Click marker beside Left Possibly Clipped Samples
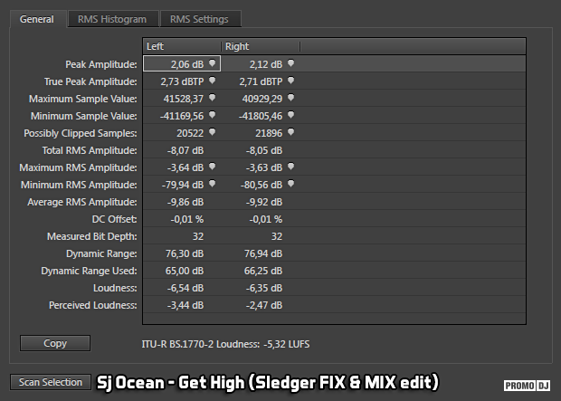 pos(212,132)
